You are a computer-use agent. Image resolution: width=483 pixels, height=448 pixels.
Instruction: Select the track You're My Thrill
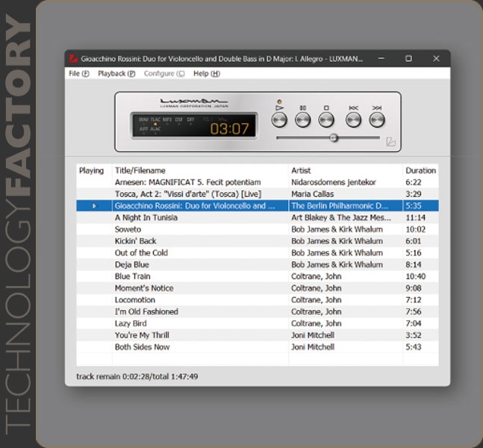tap(258, 335)
